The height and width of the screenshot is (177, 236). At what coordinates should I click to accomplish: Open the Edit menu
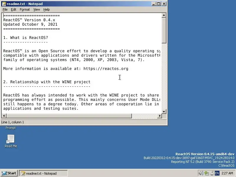[x=14, y=9]
